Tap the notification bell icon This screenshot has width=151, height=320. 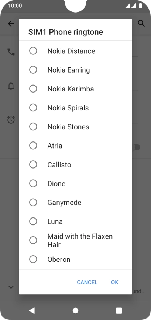click(11, 86)
